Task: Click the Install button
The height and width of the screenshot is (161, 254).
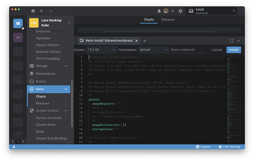Action: click(233, 50)
